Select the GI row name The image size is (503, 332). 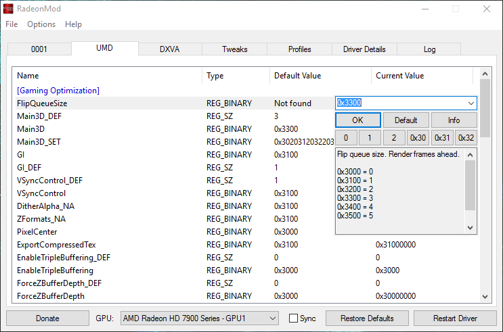[20, 155]
